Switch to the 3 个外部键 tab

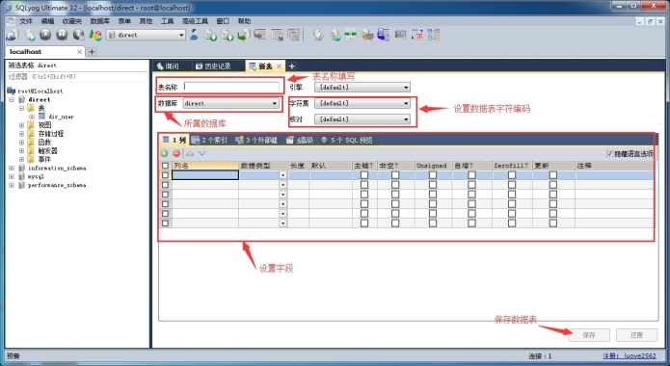(256, 140)
